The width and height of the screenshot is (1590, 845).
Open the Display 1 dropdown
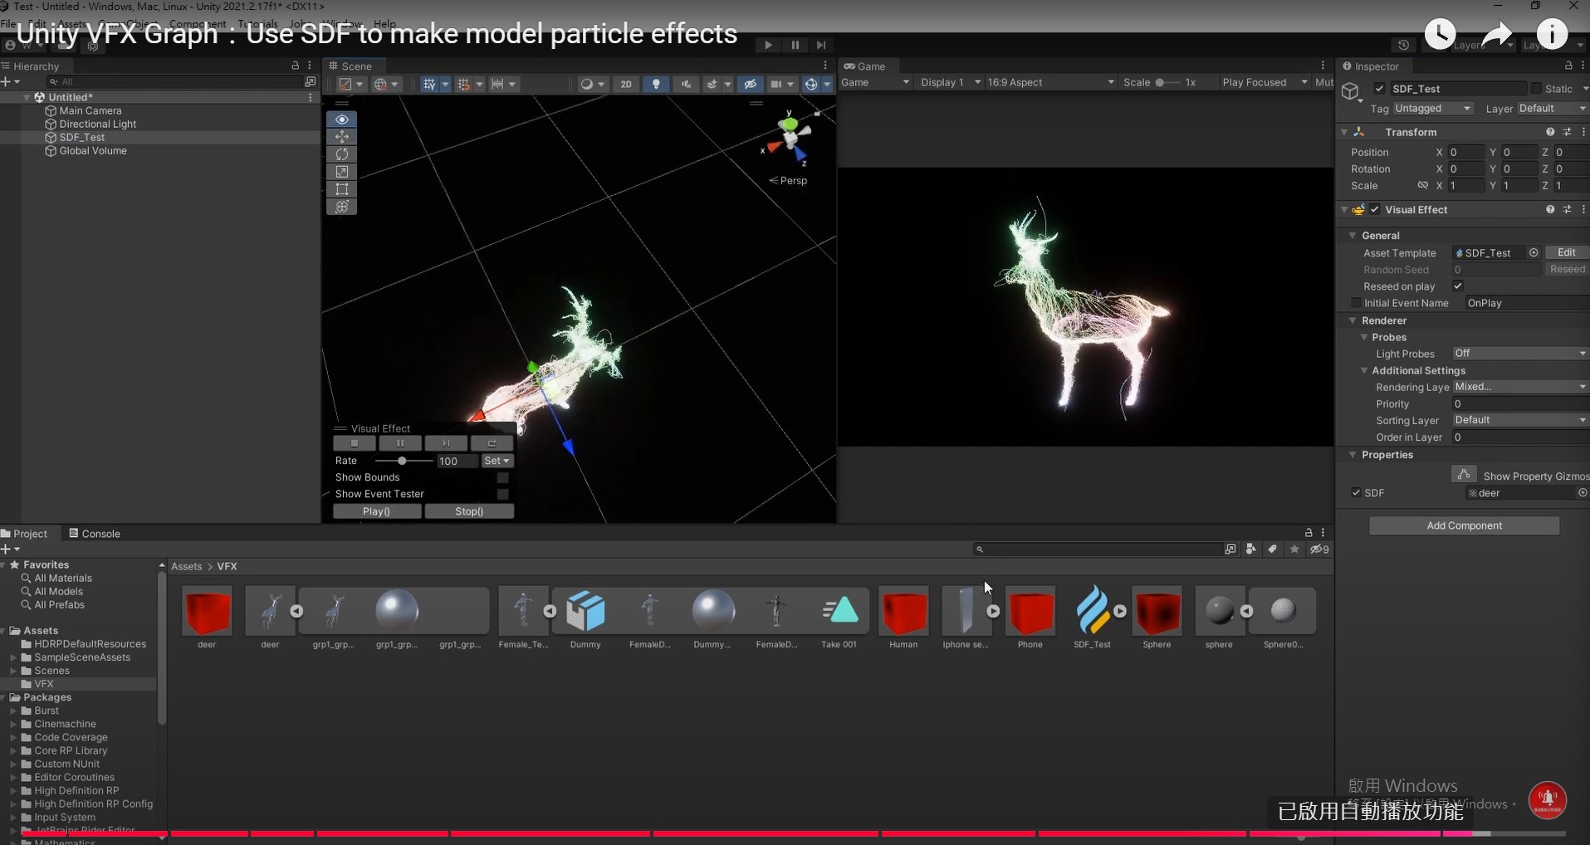[x=950, y=82]
